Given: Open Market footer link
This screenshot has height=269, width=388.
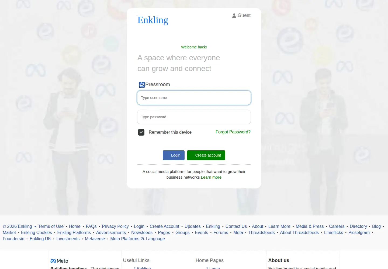Looking at the screenshot, I should click(x=9, y=232).
